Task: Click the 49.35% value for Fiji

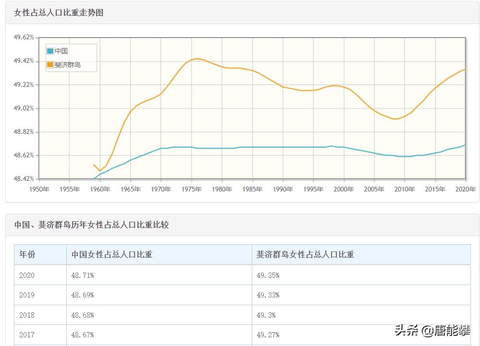Action: tap(268, 275)
